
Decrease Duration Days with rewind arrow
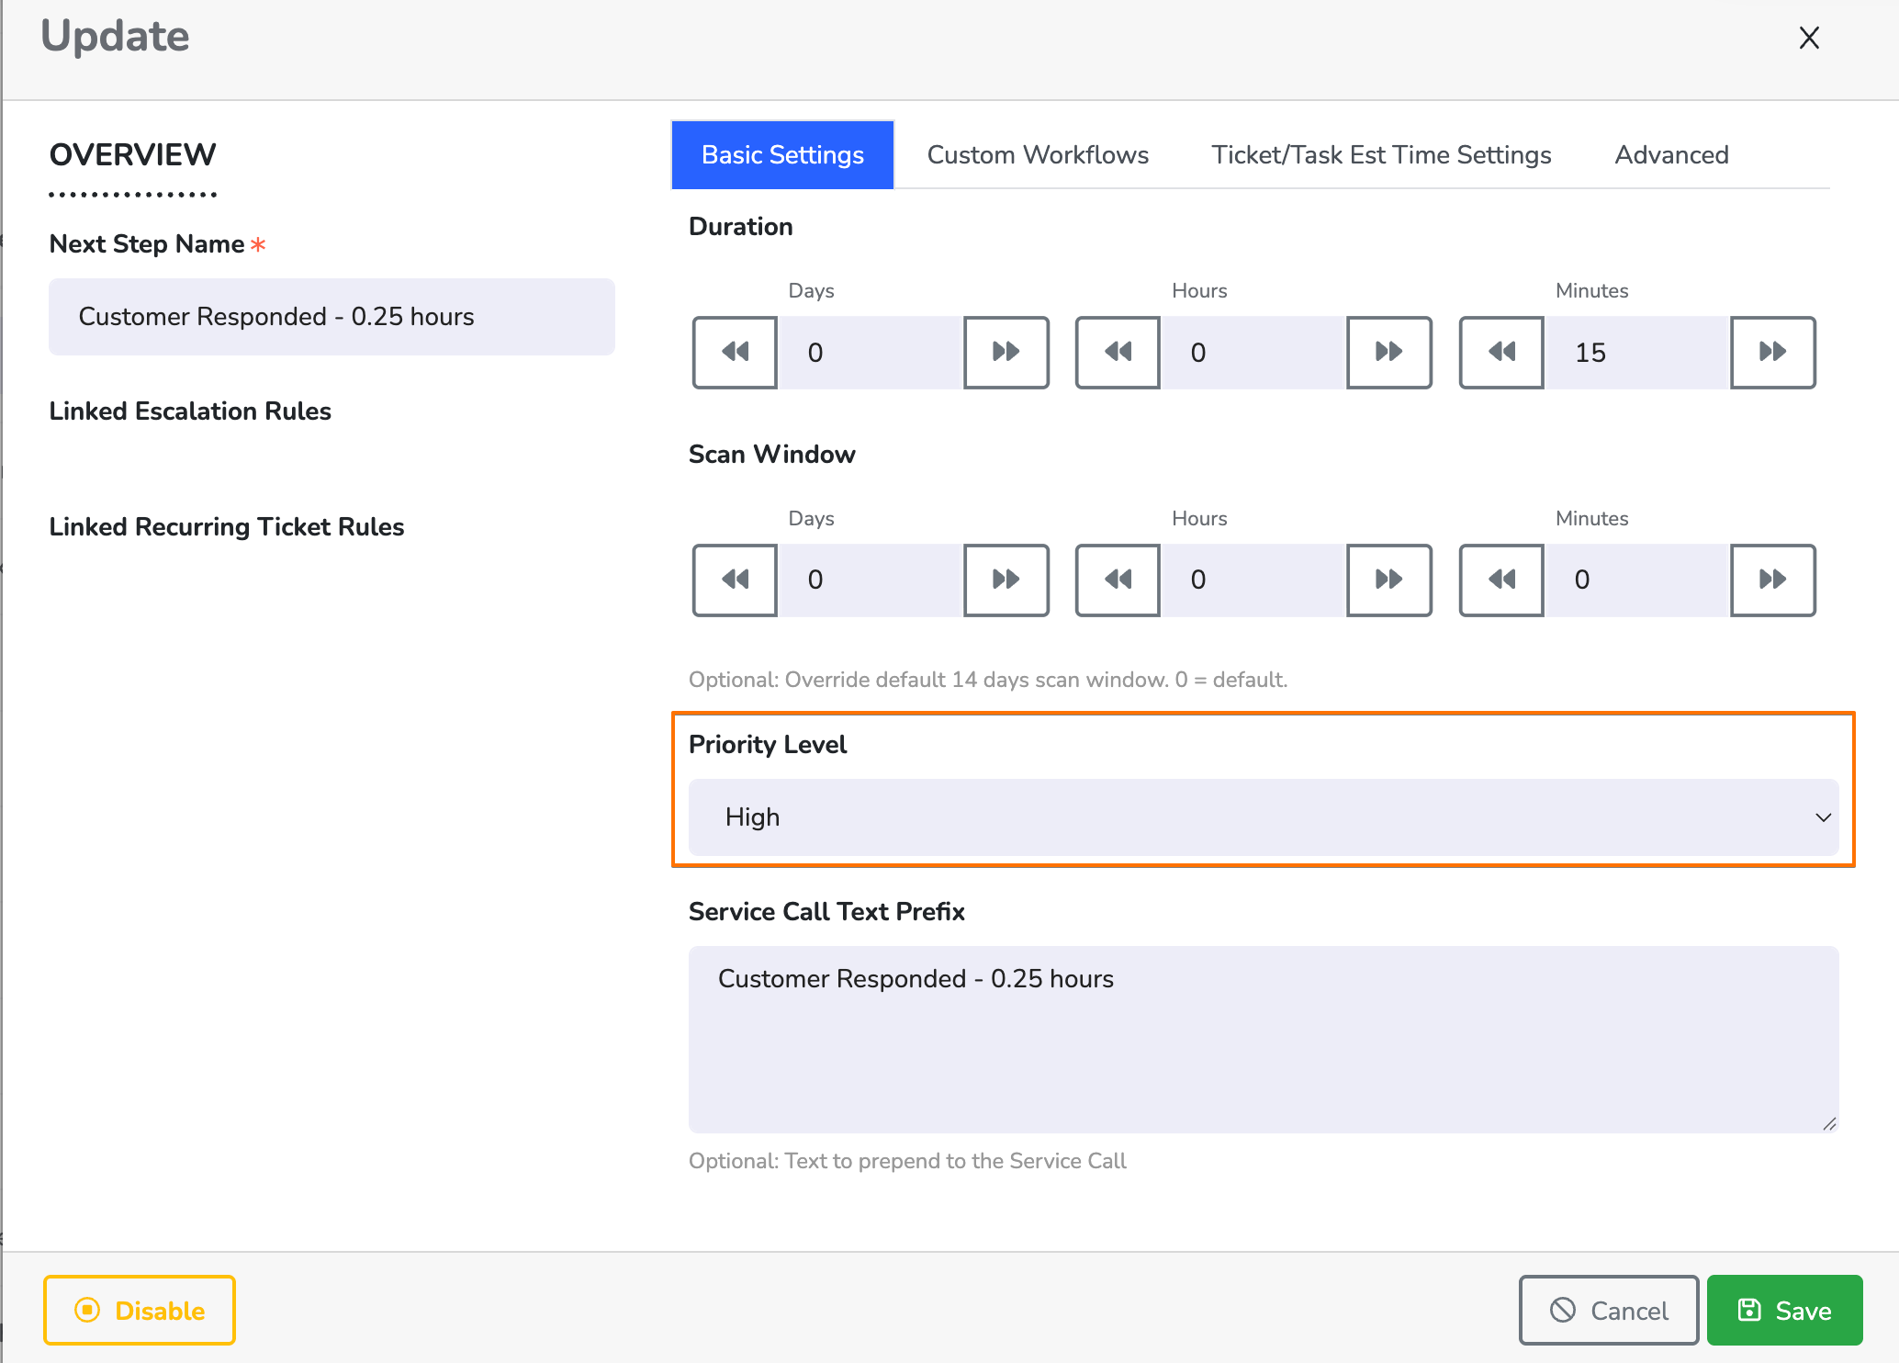[x=735, y=352]
